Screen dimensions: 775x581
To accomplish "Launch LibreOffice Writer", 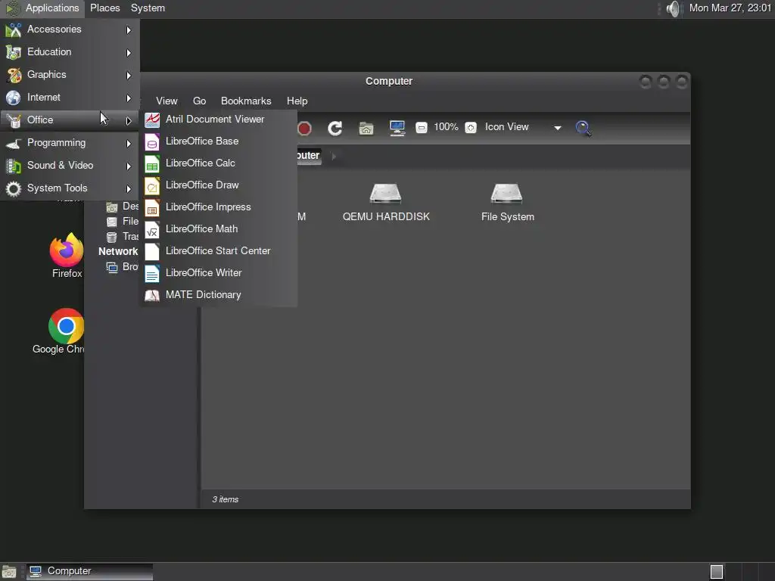I will (219, 272).
